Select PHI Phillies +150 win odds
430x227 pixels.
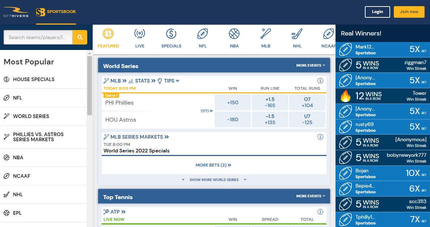[233, 102]
